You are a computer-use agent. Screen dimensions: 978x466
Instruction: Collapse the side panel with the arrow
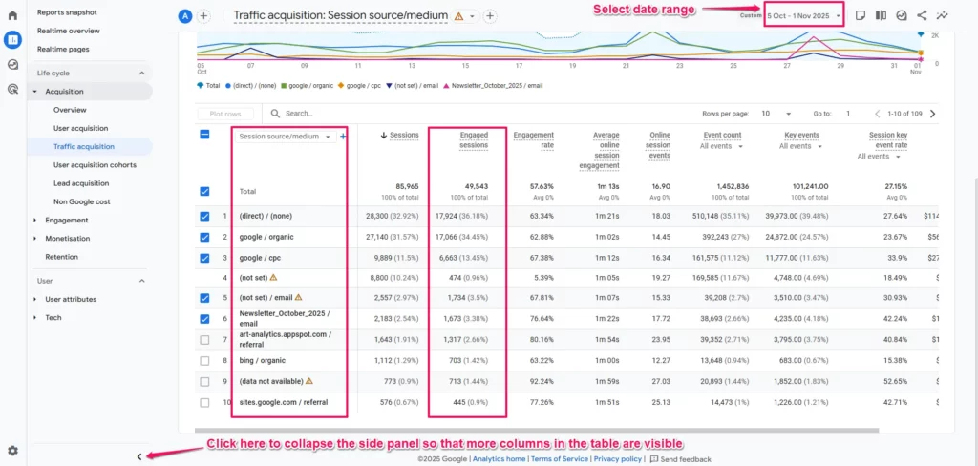[139, 456]
